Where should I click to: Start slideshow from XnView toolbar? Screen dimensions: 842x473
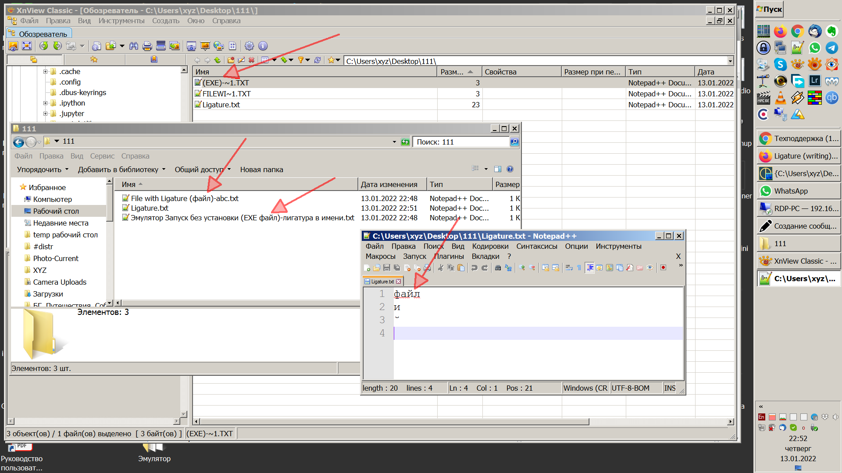tap(205, 46)
